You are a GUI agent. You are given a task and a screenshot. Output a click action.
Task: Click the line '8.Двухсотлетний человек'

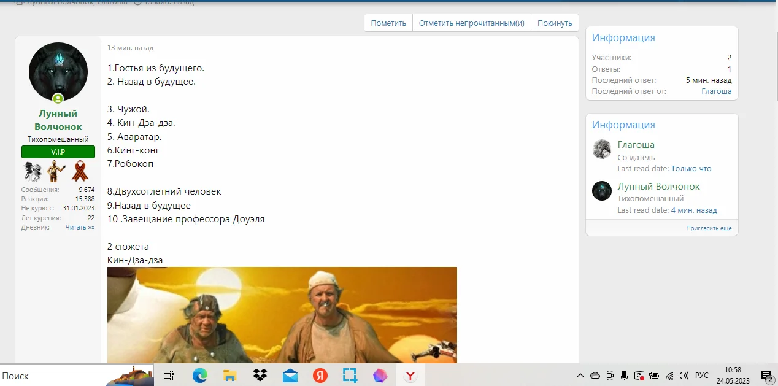click(x=164, y=191)
